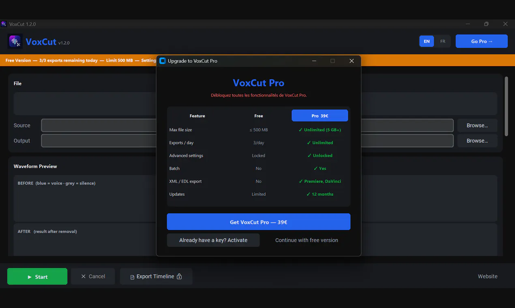Click the 'Unlimited (5 GB+)' Pro value
The image size is (515, 308).
(x=320, y=130)
